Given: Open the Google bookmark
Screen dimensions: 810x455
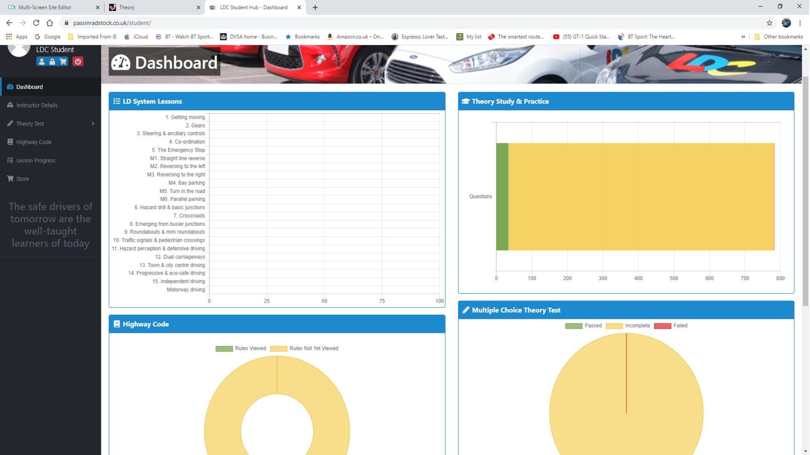Looking at the screenshot, I should [47, 37].
